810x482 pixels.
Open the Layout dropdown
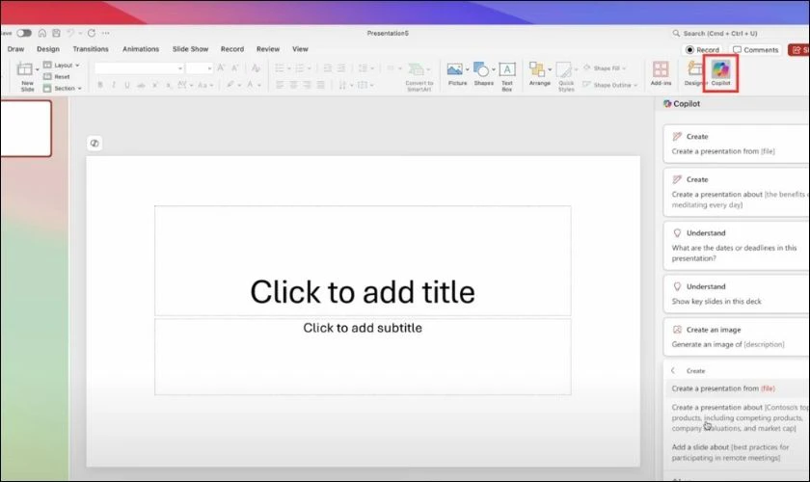click(x=62, y=66)
